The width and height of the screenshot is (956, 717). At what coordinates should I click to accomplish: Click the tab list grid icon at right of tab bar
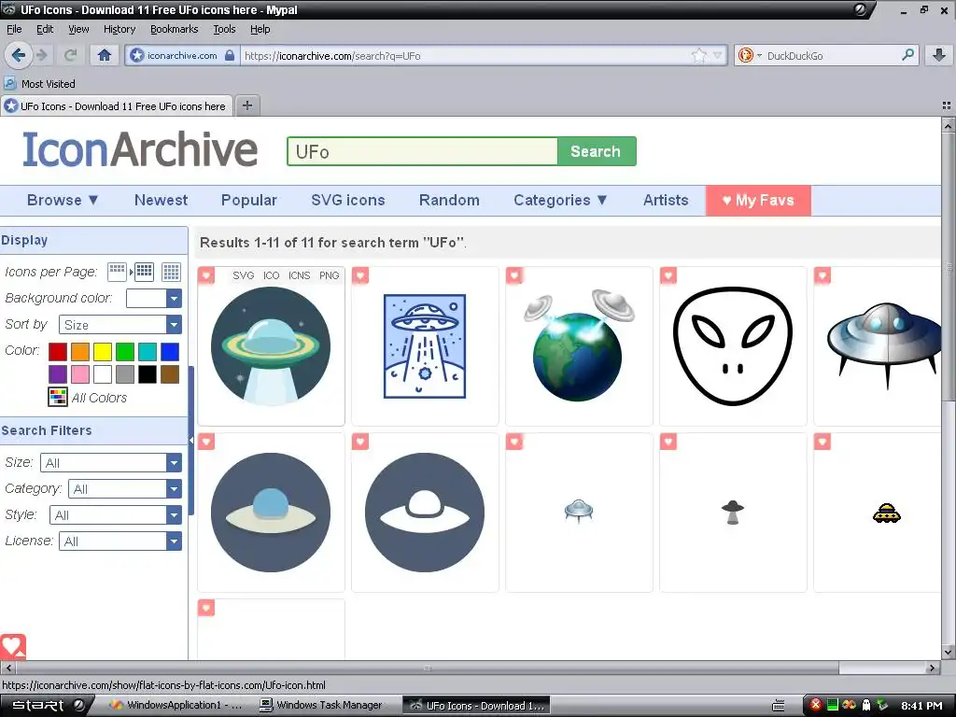click(947, 105)
